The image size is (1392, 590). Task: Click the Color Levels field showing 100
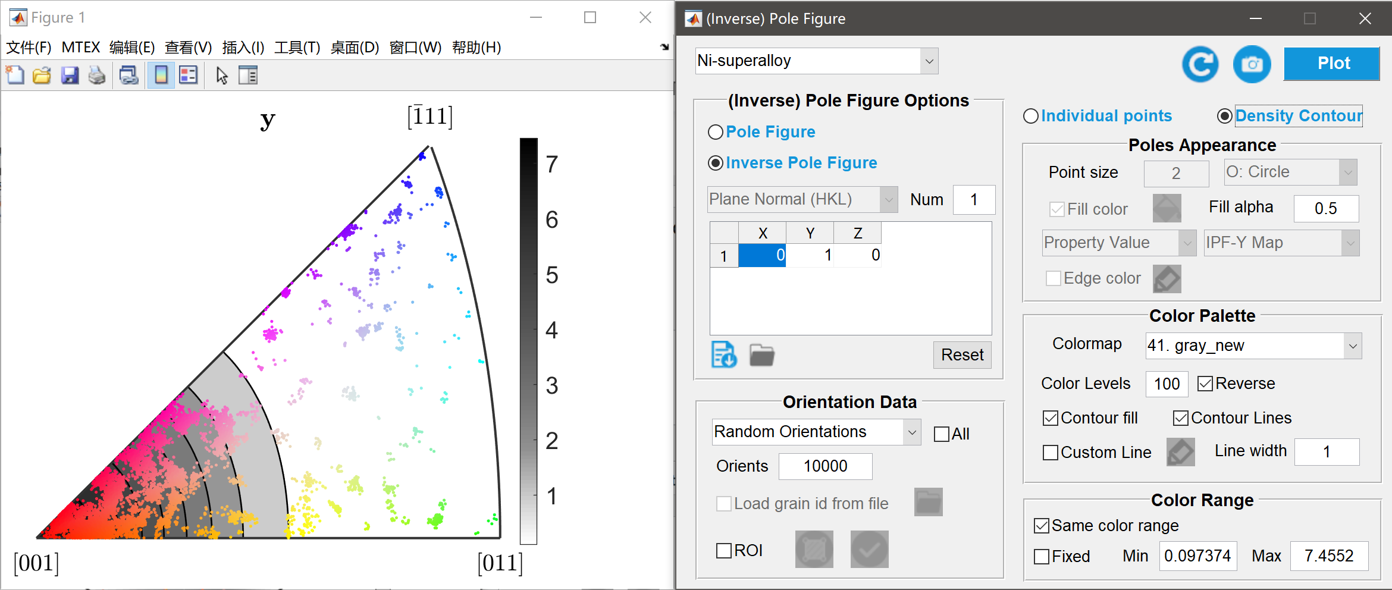pyautogui.click(x=1167, y=384)
